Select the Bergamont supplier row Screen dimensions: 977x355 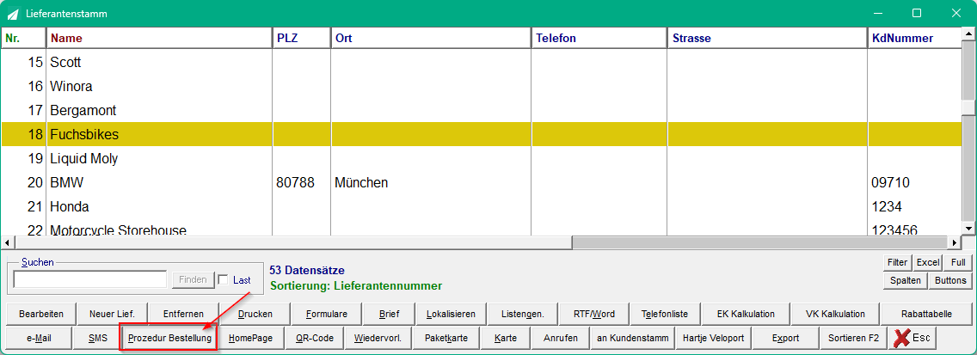pos(481,110)
